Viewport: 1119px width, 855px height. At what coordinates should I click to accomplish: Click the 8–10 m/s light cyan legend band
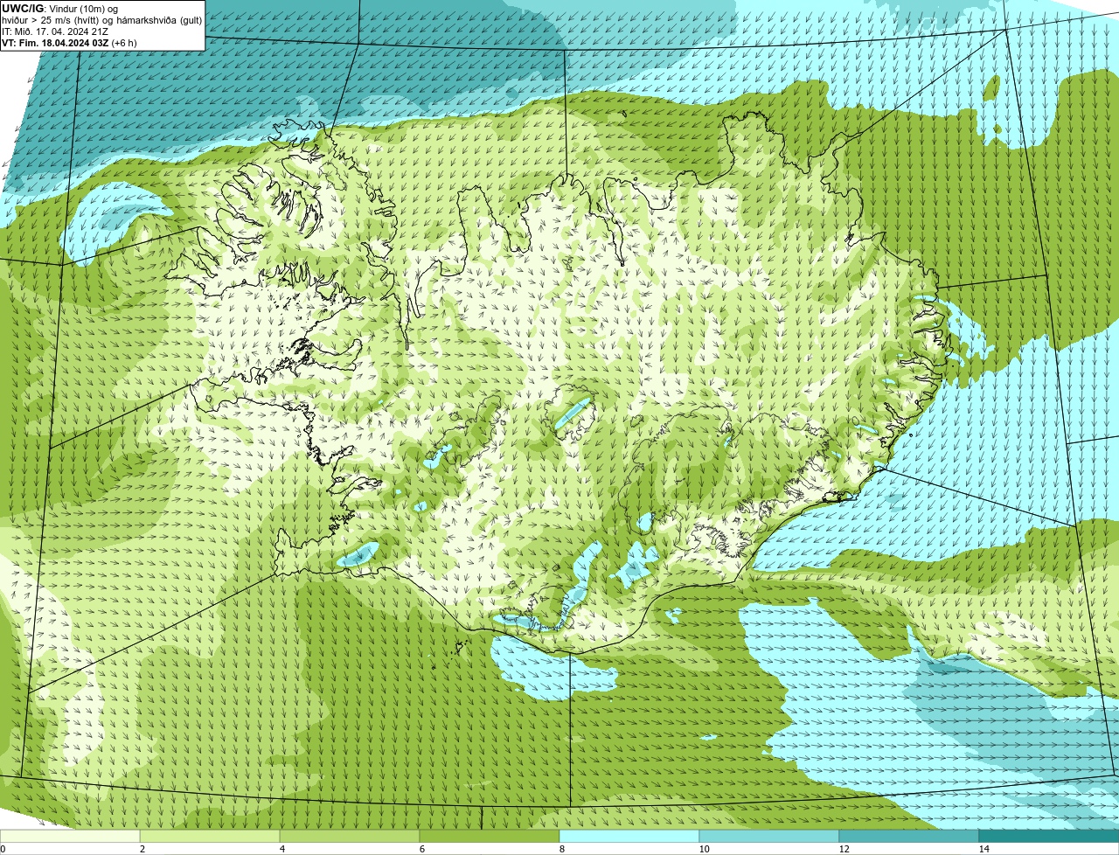[x=629, y=836]
